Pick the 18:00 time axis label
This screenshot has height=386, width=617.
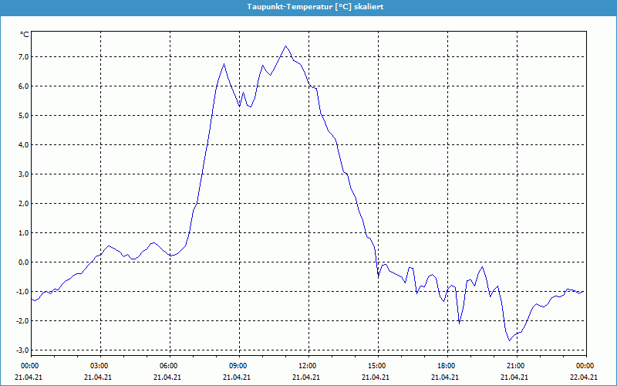tap(447, 366)
